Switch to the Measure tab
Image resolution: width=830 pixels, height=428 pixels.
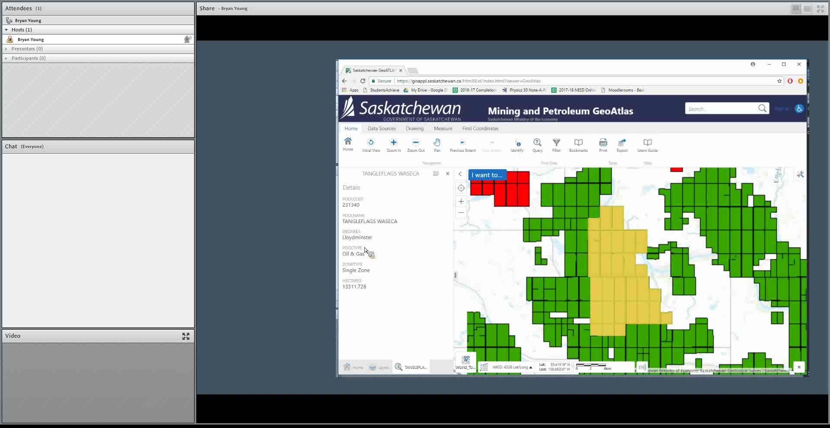click(443, 129)
